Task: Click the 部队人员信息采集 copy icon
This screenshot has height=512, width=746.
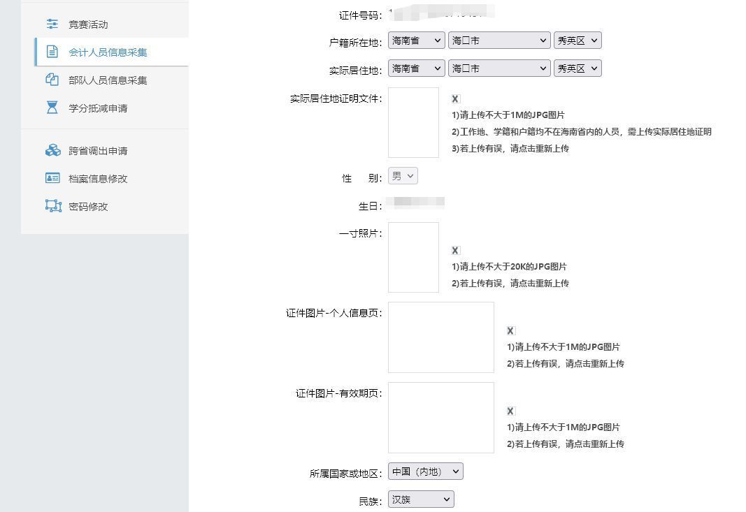Action: 52,80
